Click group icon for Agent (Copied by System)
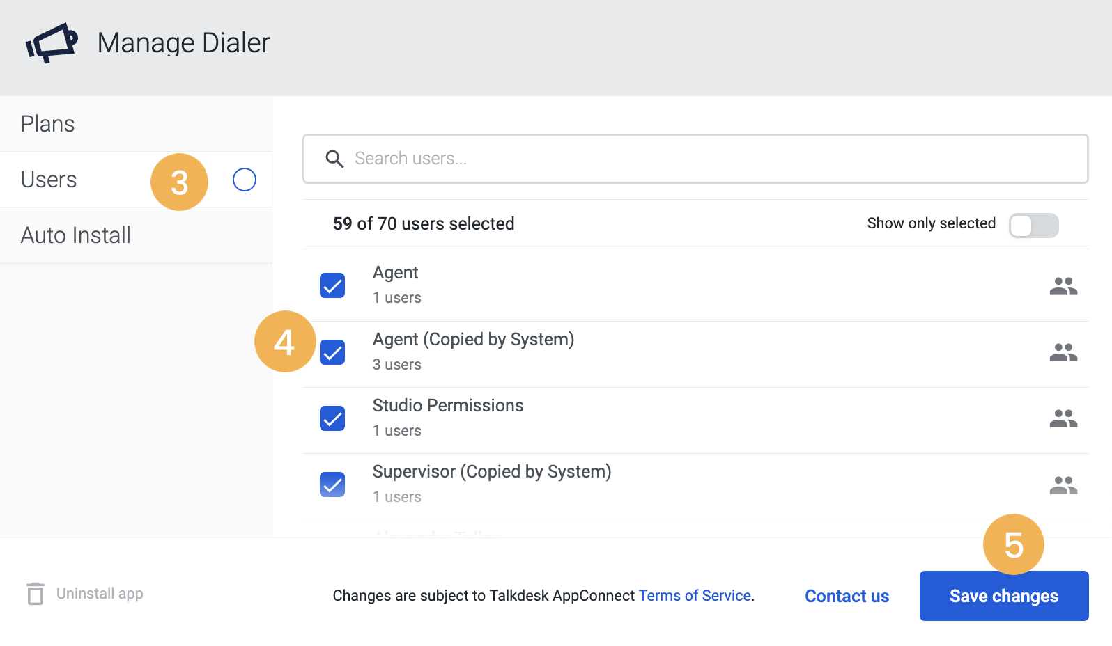Viewport: 1112px width, 646px height. 1063,352
